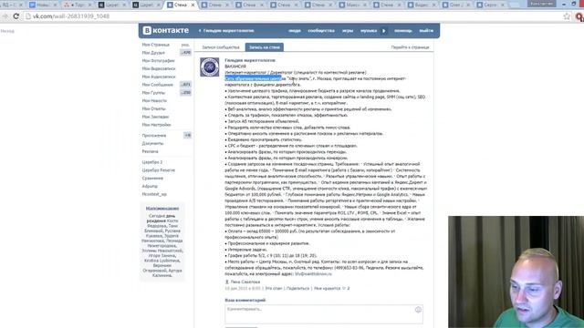The width and height of the screenshot is (584, 328).
Task: Focus the 'Комментировать...' comment field
Action: 324,313
